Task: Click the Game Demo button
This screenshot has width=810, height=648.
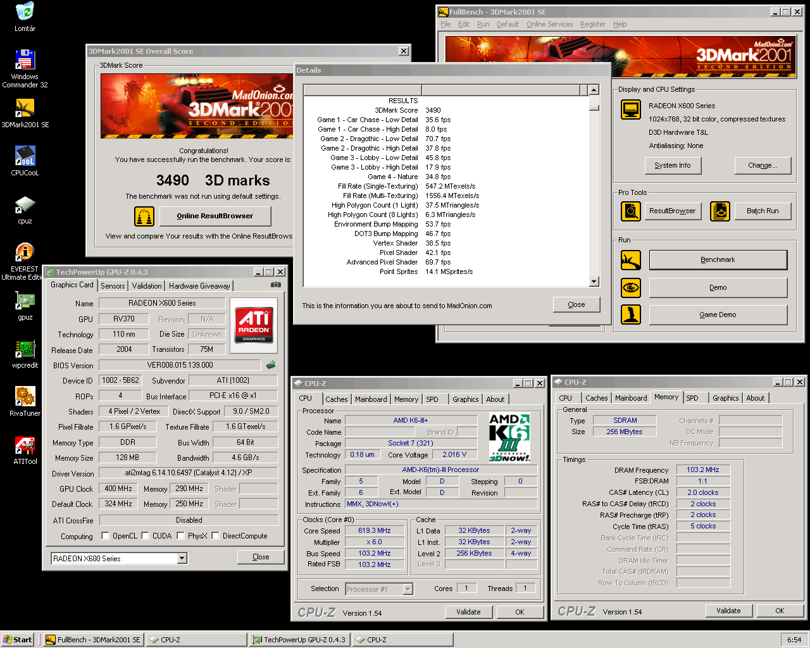Action: click(x=718, y=315)
